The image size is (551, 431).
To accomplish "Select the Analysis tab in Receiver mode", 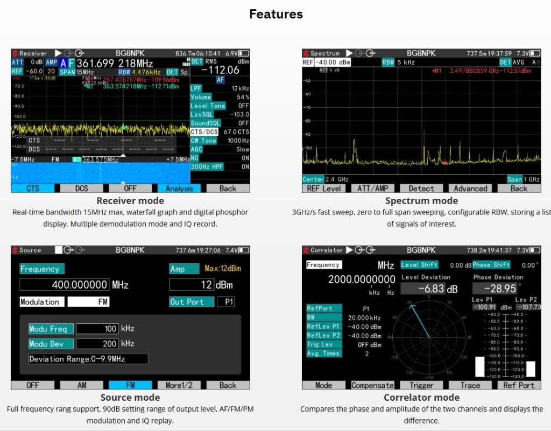I will pyautogui.click(x=179, y=189).
